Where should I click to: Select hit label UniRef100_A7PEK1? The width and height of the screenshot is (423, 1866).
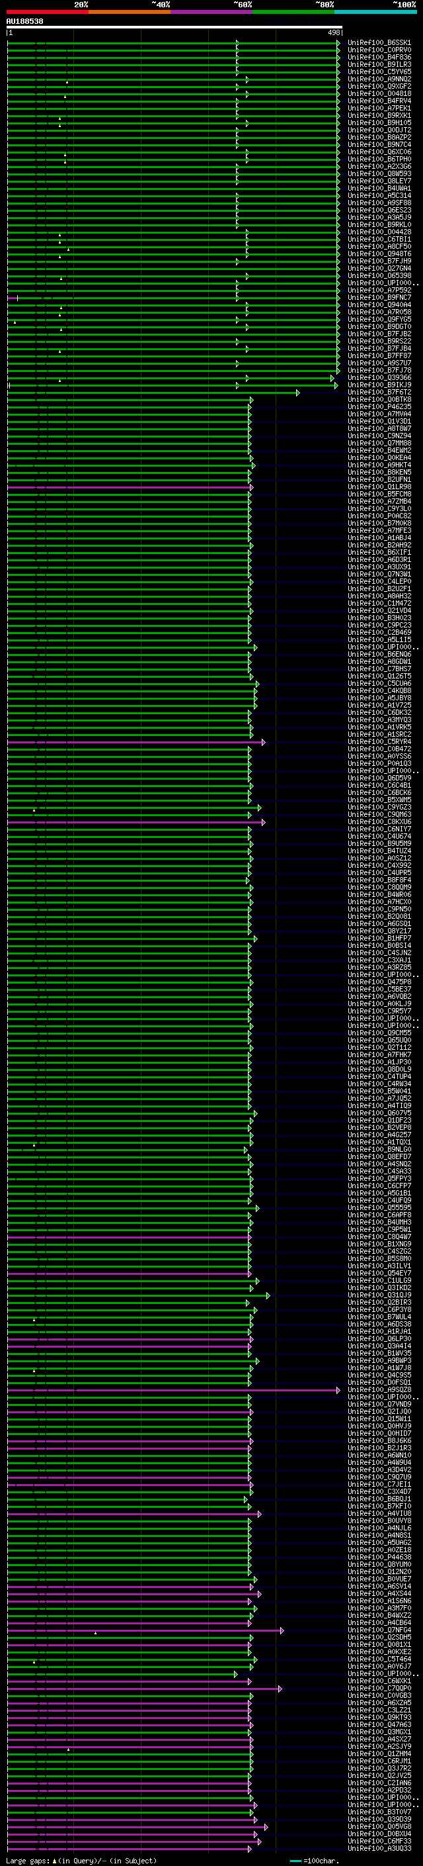pyautogui.click(x=379, y=108)
